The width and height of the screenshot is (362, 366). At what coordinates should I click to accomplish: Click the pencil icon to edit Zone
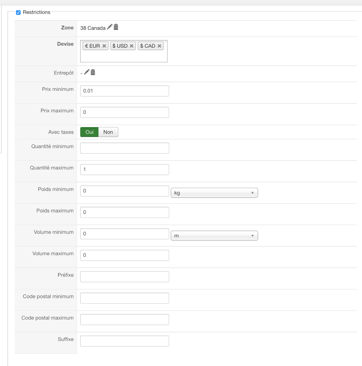[x=109, y=27]
